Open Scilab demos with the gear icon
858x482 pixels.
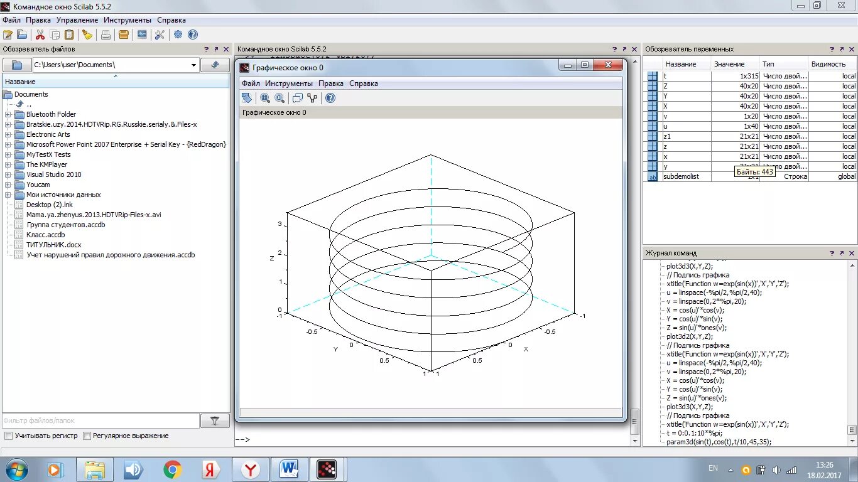tap(178, 35)
